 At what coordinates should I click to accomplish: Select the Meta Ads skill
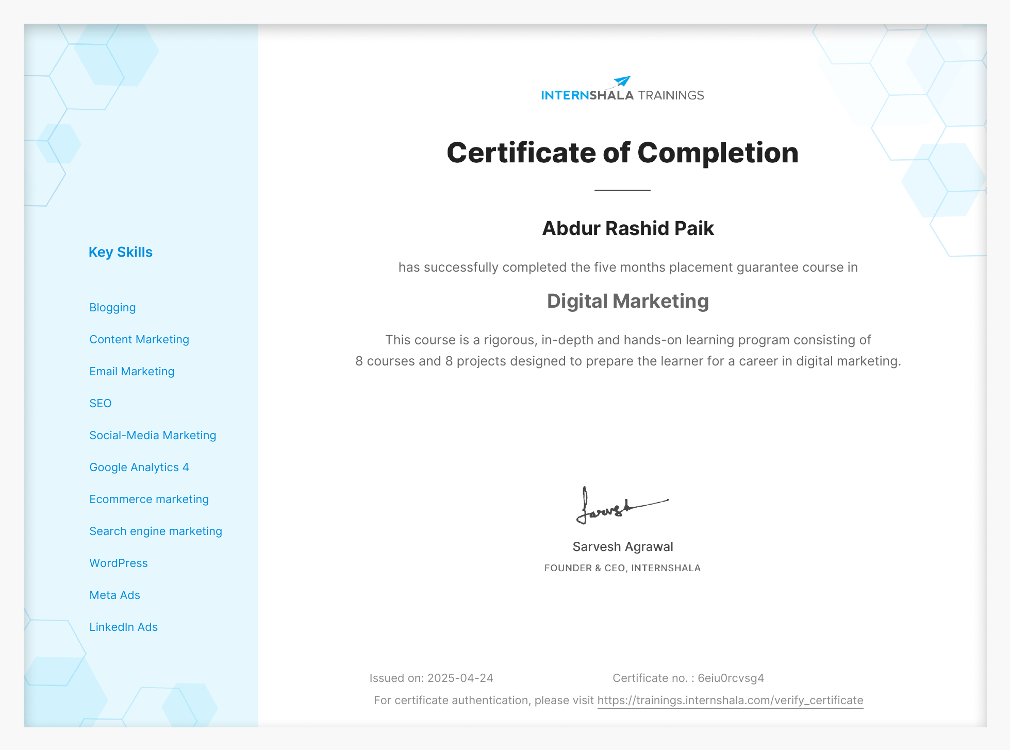115,595
